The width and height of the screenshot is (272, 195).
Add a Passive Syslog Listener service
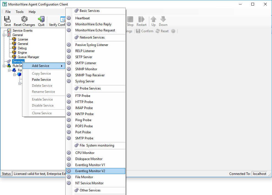pos(95,45)
